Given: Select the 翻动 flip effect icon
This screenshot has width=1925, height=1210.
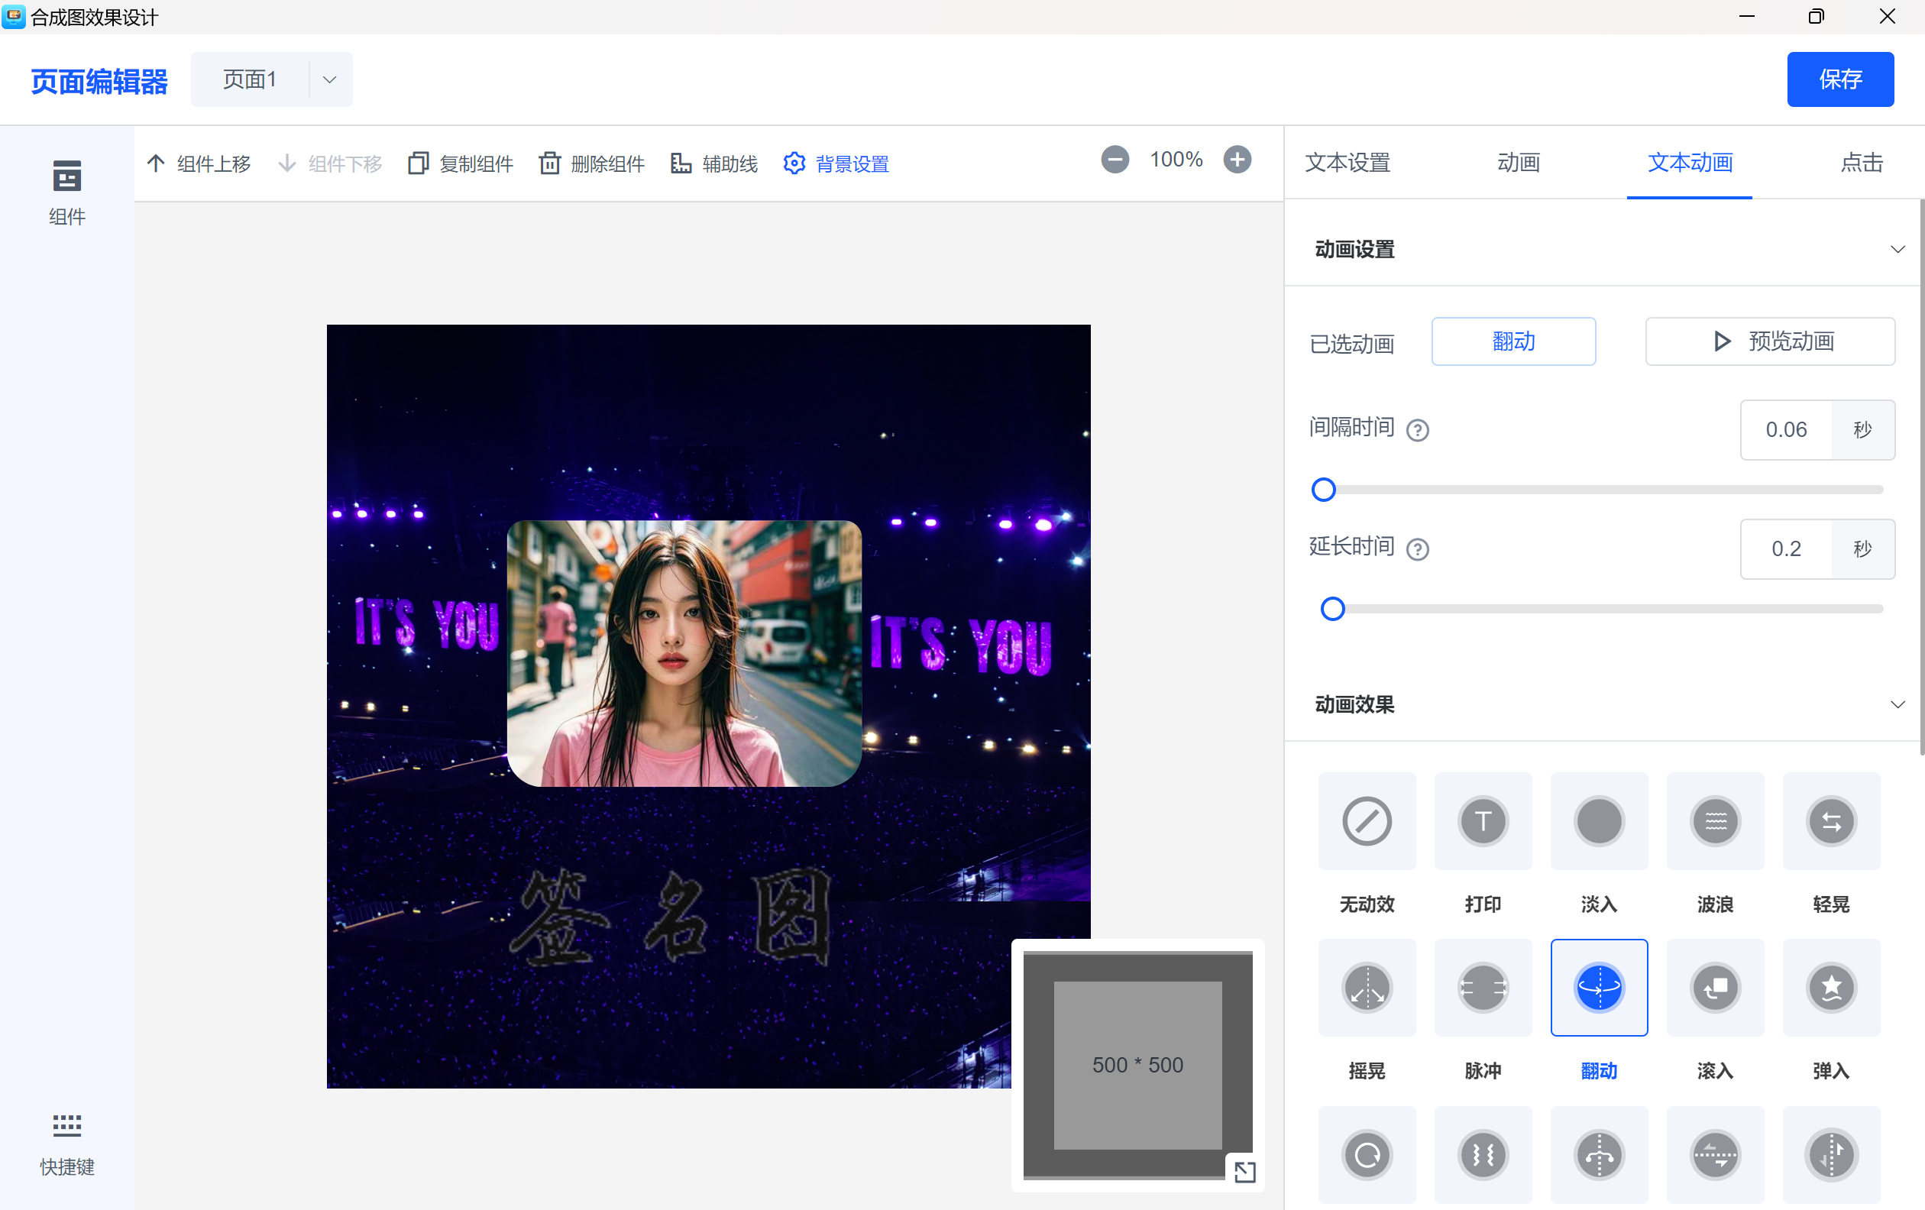Looking at the screenshot, I should click(1599, 988).
